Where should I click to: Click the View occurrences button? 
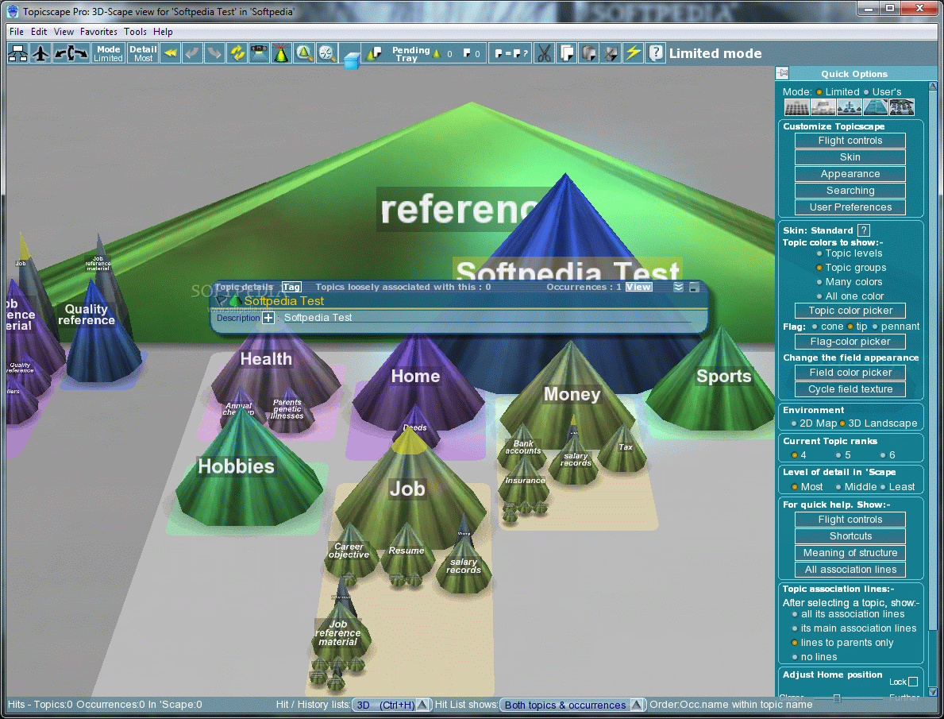638,287
